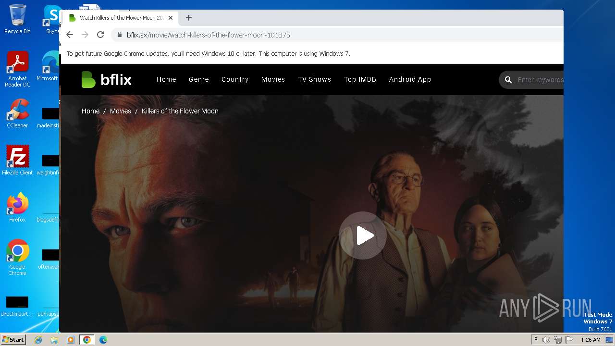Viewport: 615px width, 346px height.
Task: Open Acrobat Reader DC desktop icon
Action: [x=17, y=70]
